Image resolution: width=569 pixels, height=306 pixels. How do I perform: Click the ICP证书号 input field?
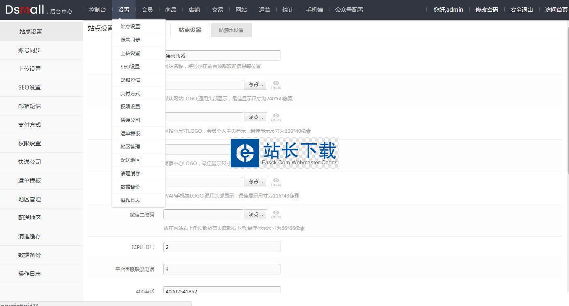click(x=222, y=247)
